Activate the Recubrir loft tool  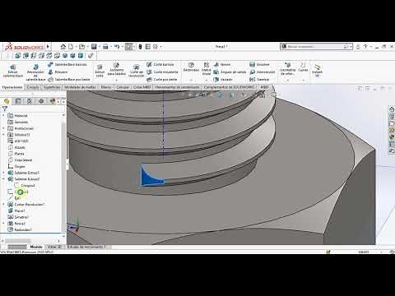point(58,72)
